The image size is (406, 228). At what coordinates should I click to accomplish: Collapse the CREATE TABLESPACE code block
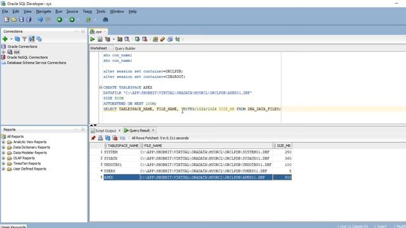(100, 87)
